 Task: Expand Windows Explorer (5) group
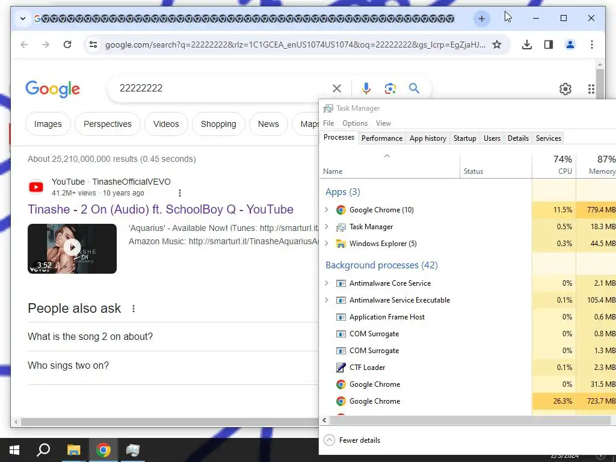(327, 244)
